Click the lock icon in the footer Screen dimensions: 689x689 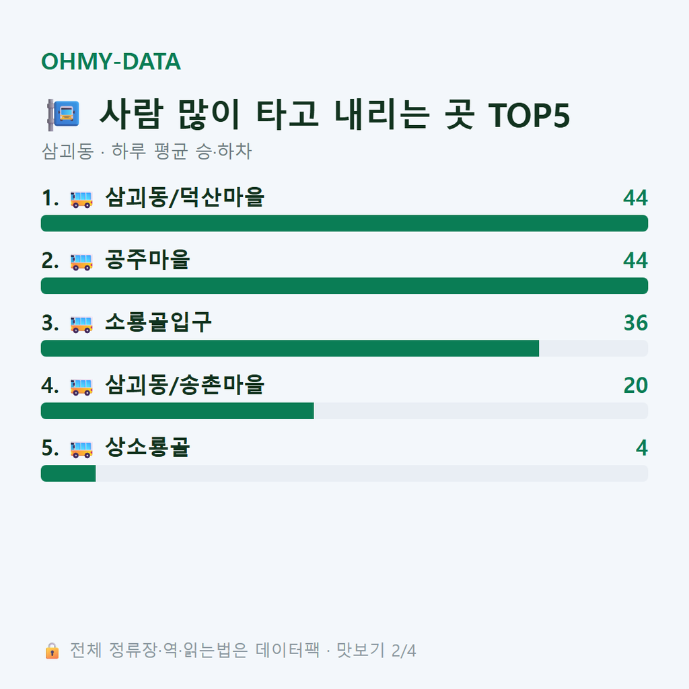pos(52,651)
